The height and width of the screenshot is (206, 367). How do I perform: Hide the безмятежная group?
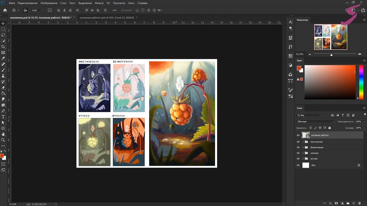(298, 147)
